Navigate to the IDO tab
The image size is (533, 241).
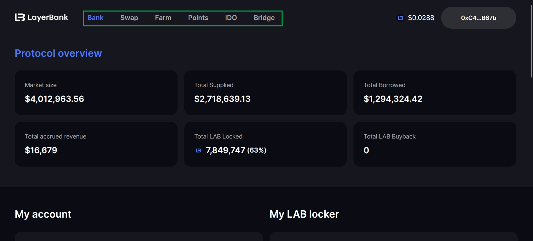tap(231, 18)
